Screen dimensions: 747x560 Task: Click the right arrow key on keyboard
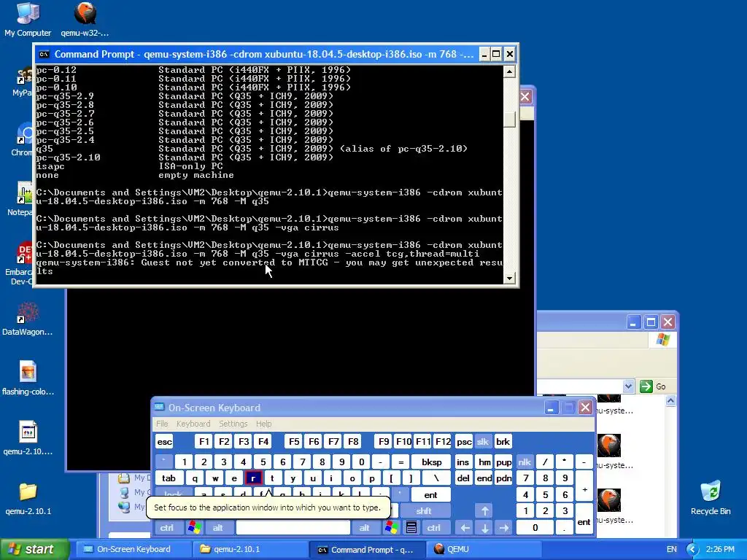click(504, 528)
